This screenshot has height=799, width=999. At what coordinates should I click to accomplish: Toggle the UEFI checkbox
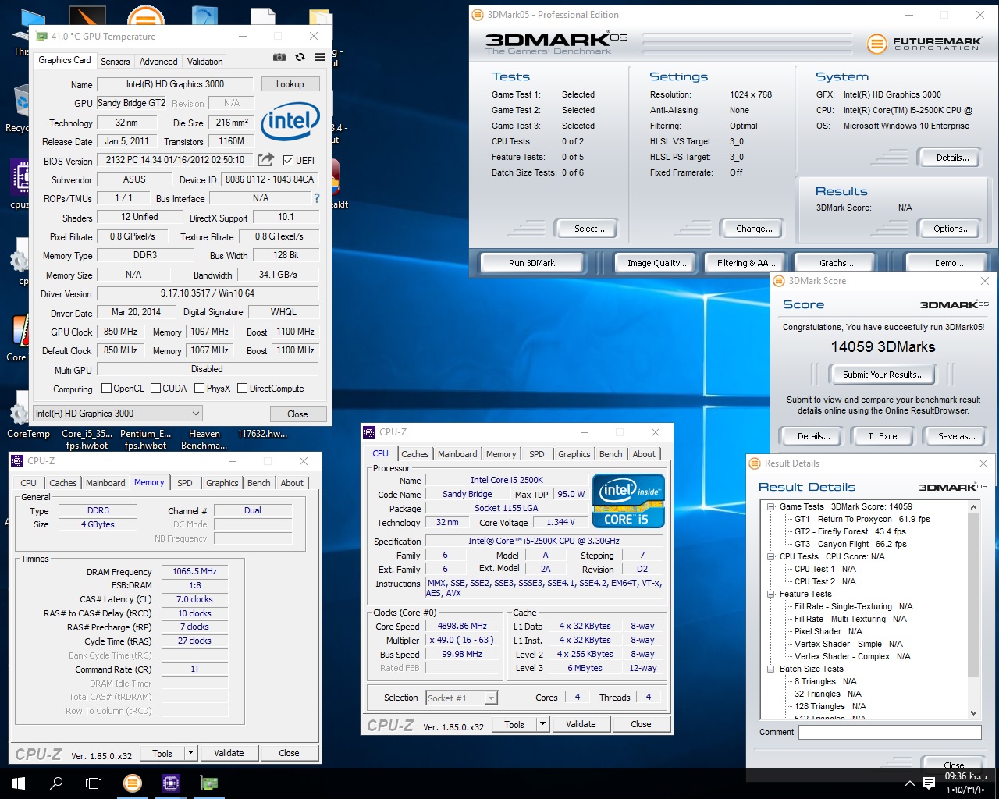(288, 160)
